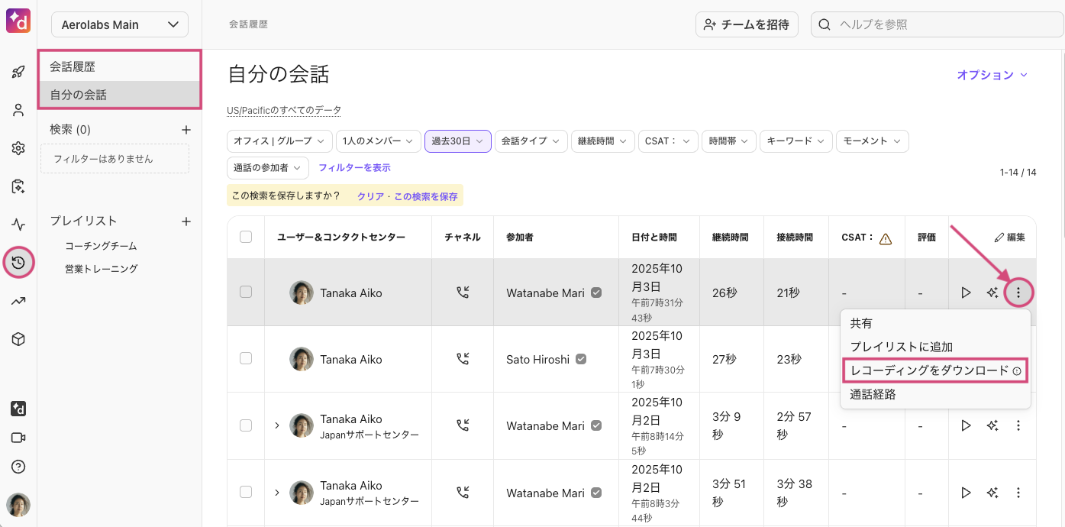Click the analytics trend arrow sidebar icon

point(18,302)
